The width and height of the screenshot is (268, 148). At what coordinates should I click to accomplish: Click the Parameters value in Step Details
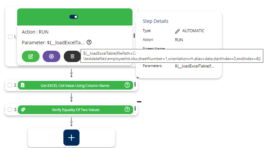[x=194, y=66]
